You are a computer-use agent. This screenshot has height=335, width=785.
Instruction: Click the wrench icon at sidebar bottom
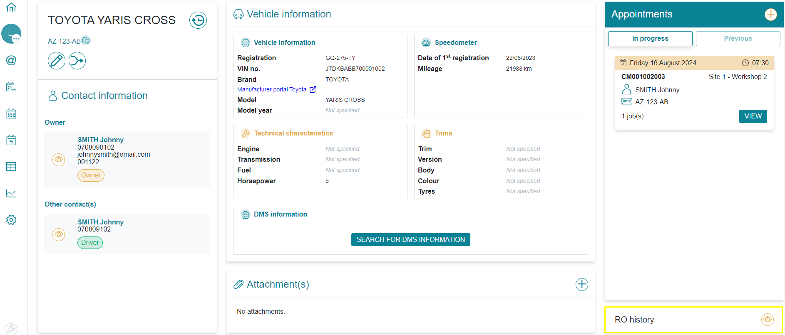(11, 329)
